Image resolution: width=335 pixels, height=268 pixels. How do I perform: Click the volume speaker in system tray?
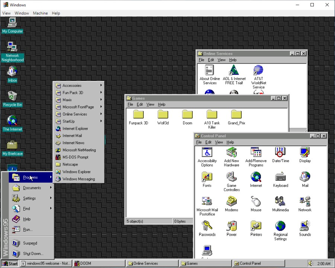tap(310, 263)
